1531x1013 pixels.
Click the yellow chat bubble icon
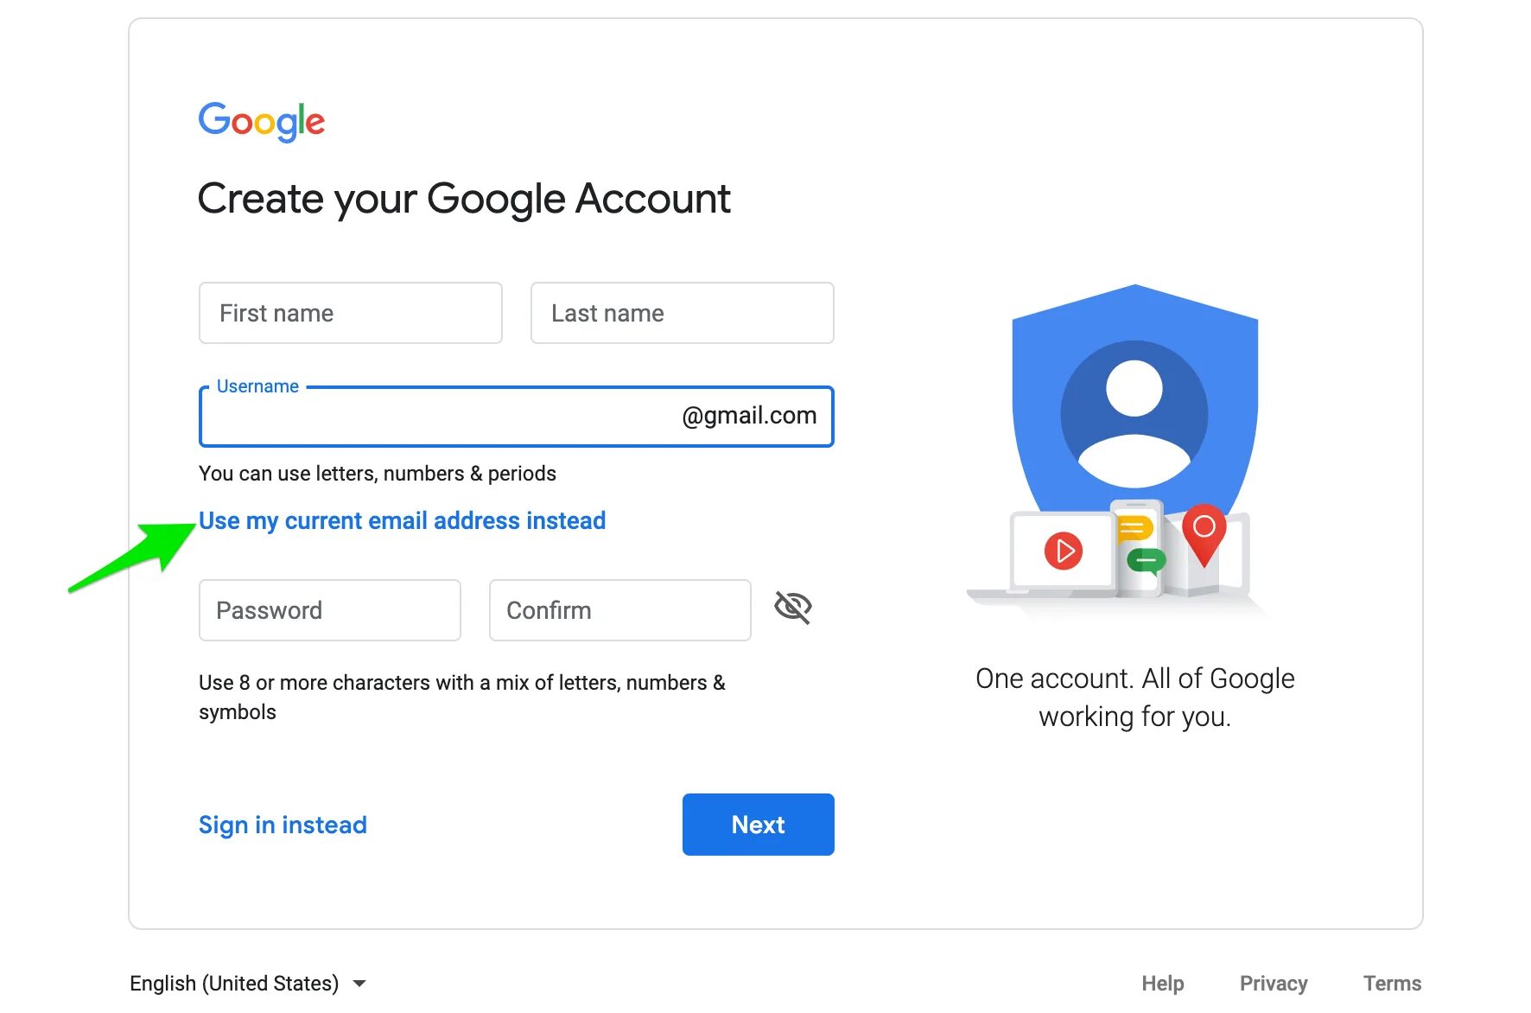pos(1134,527)
